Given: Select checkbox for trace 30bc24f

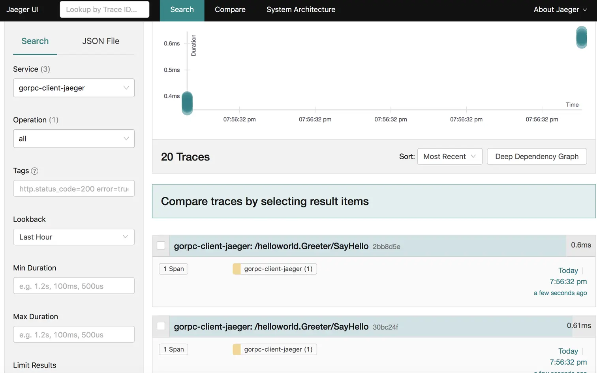Looking at the screenshot, I should 161,326.
